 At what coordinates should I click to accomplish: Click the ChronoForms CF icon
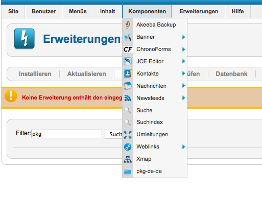[128, 49]
